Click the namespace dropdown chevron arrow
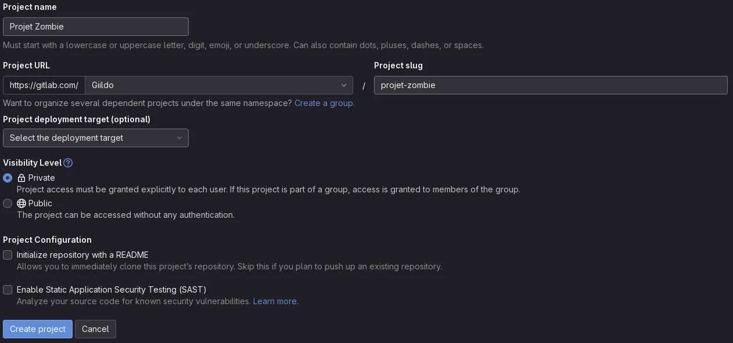The height and width of the screenshot is (343, 733). point(344,85)
